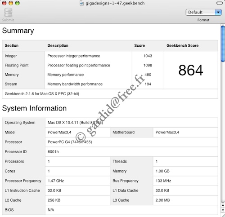Click 'Memory bandwidth performance' description

[x=75, y=84]
